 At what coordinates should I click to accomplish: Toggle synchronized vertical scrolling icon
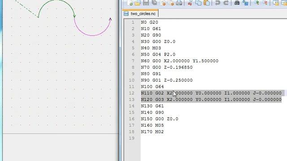pyautogui.click(x=276, y=3)
